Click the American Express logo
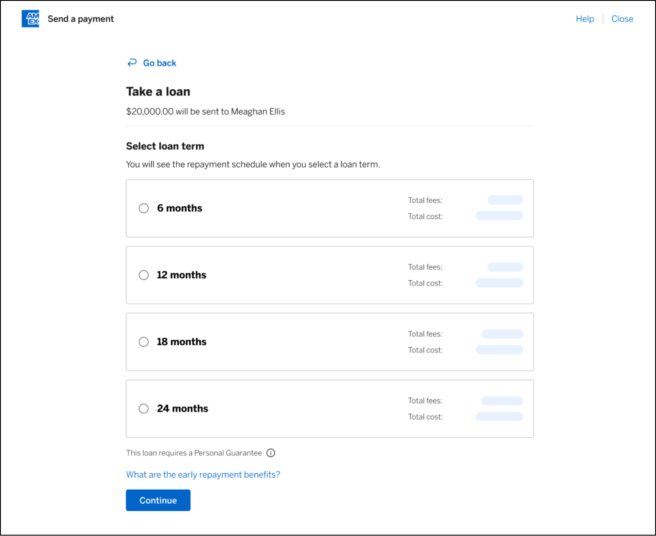 (x=30, y=19)
